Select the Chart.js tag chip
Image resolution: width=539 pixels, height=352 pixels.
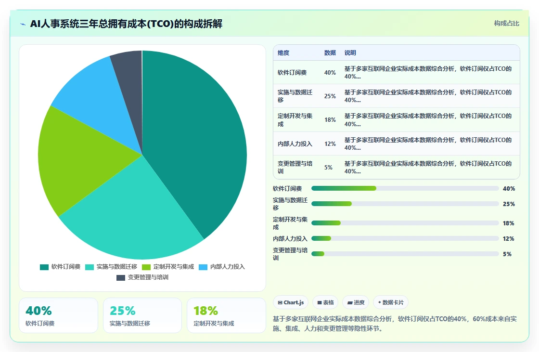pyautogui.click(x=291, y=302)
